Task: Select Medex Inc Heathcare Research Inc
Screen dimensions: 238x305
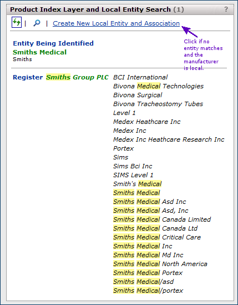Action: 169,139
